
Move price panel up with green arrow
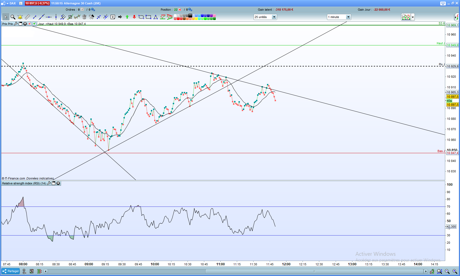(34, 24)
